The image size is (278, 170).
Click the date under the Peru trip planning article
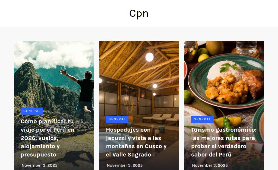point(40,165)
